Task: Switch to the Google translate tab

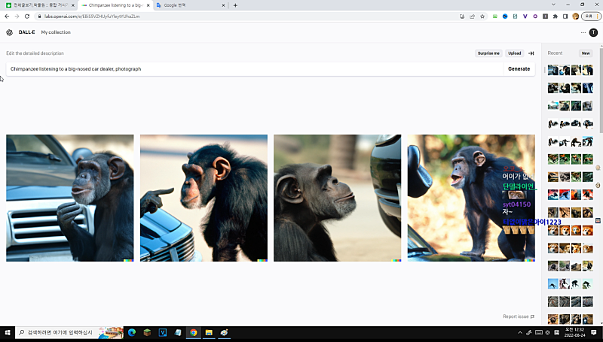Action: point(186,5)
